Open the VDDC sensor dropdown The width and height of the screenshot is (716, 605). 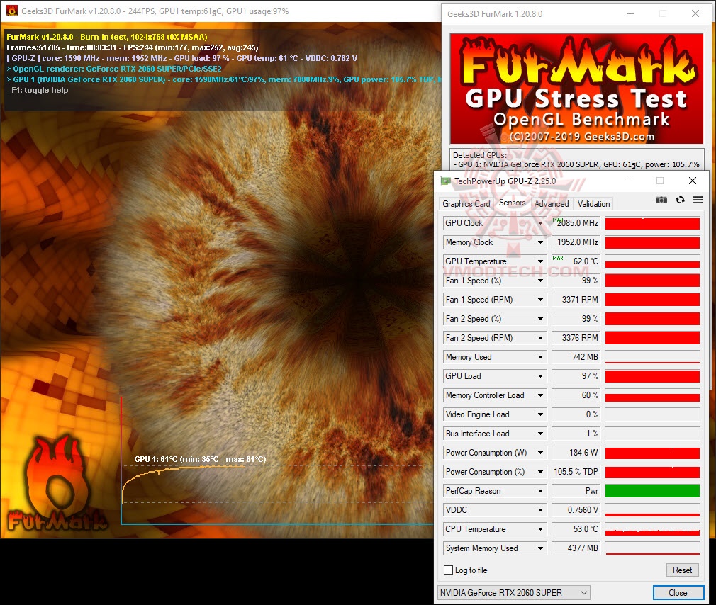tap(540, 511)
